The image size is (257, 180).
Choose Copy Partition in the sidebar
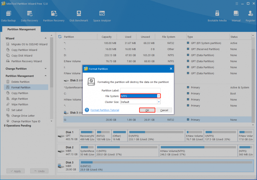pos(17,93)
